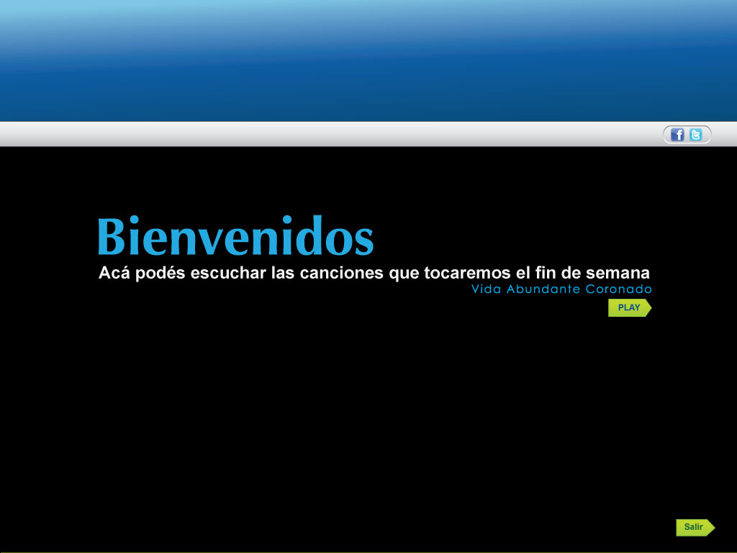Click the Twitter bird icon
Image resolution: width=737 pixels, height=553 pixels.
tap(696, 135)
